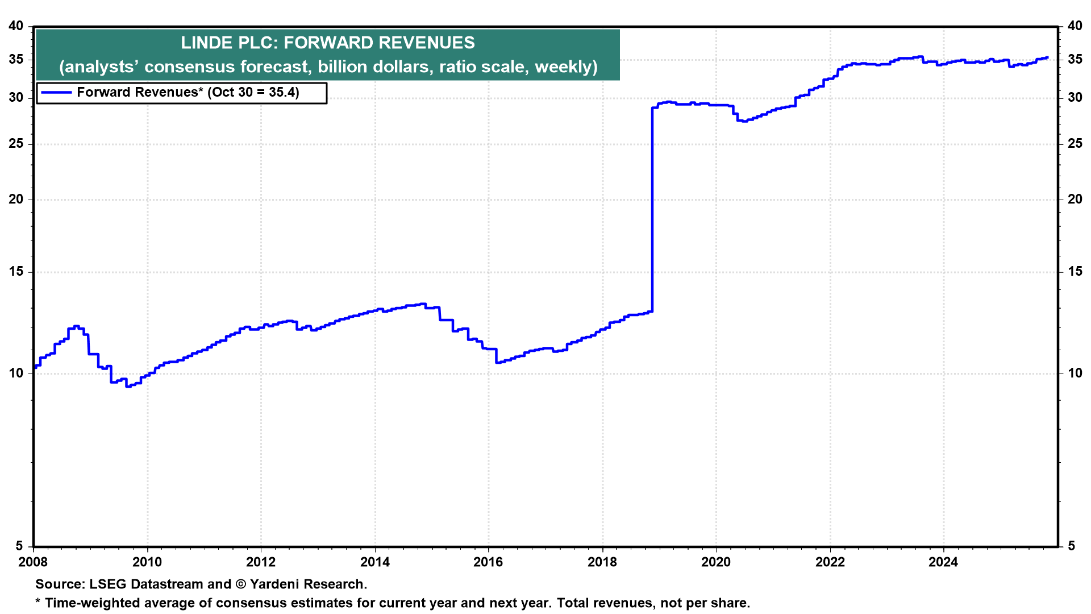The image size is (1091, 614).
Task: Click the 2010 x-axis label
Action: coord(147,562)
